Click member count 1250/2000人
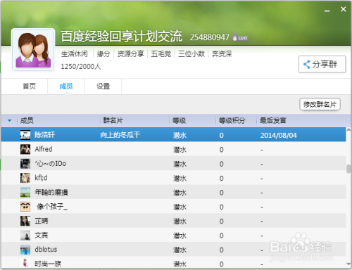This screenshot has width=352, height=270. [x=81, y=67]
